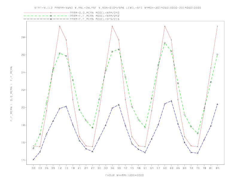Click the chart title beginning STAT=VL1L2
Viewport: 237px width, 183px height.
pos(118,8)
